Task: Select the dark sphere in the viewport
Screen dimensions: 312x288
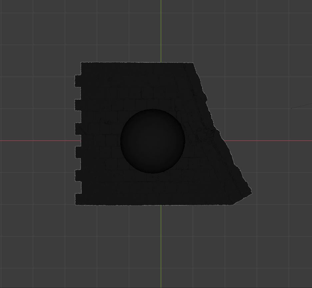Action: [x=153, y=141]
